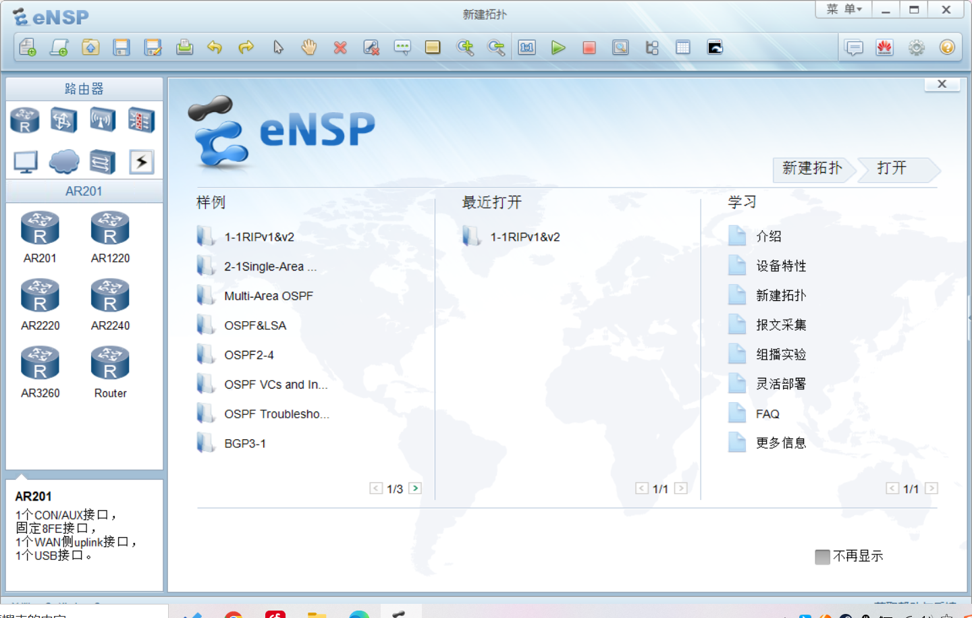The width and height of the screenshot is (972, 618).
Task: Select the New Topology icon
Action: pos(28,47)
